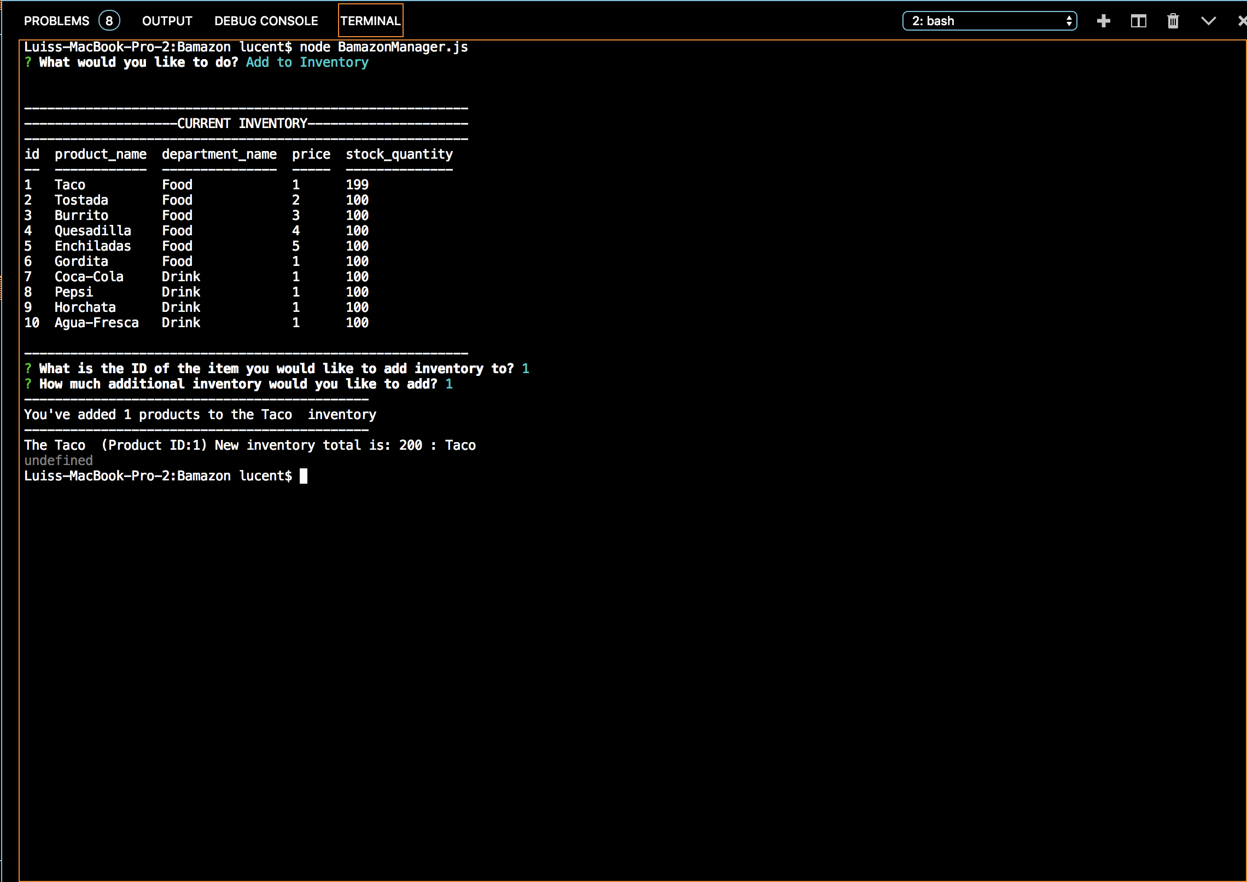Click the CURRENT INVENTORY heading
The height and width of the screenshot is (882, 1247).
(x=242, y=124)
